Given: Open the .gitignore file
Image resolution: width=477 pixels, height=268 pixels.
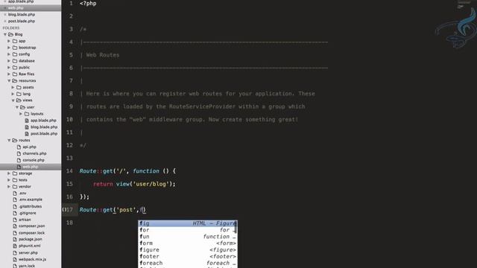Looking at the screenshot, I should point(28,213).
